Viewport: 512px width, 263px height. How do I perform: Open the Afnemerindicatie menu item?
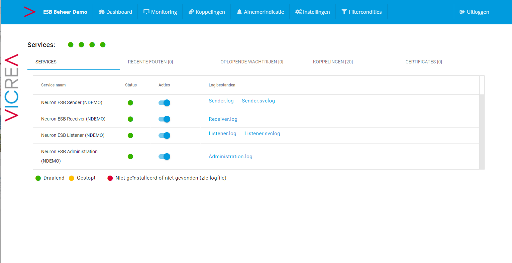261,12
